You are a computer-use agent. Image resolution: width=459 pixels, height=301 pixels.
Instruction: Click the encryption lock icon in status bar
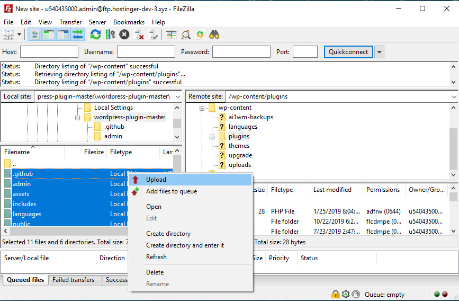(335, 294)
